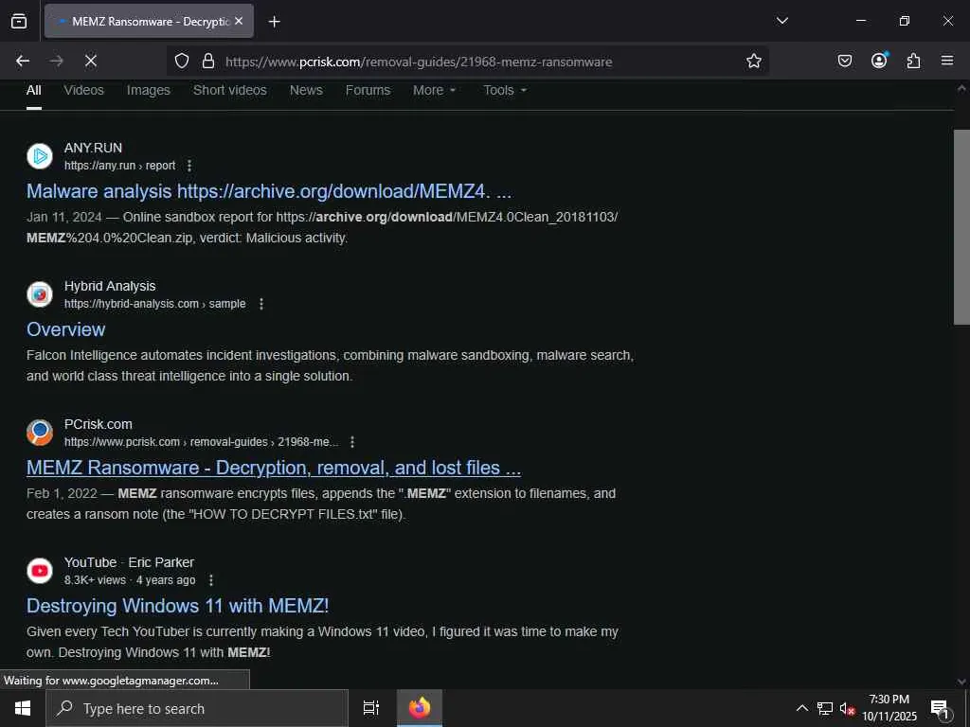This screenshot has height=727, width=970.
Task: Click the PCrisk.com site favicon
Action: click(40, 432)
